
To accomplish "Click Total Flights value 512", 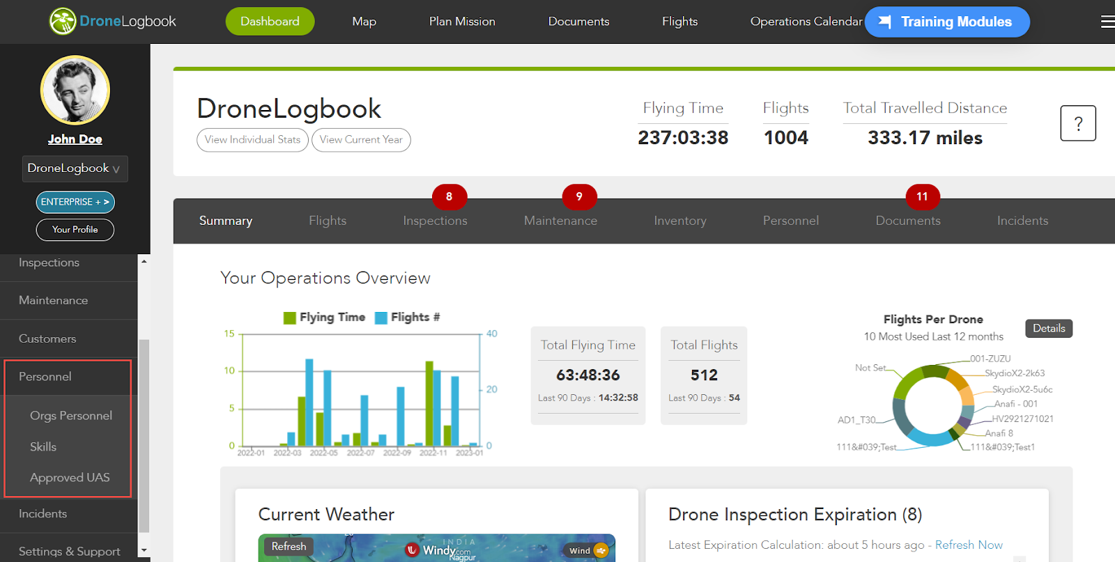I will click(704, 375).
